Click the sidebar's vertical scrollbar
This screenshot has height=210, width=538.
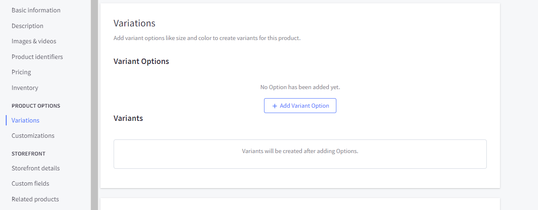94,105
